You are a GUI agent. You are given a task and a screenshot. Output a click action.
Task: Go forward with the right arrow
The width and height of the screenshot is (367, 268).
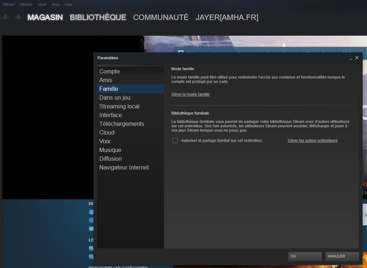click(x=18, y=17)
